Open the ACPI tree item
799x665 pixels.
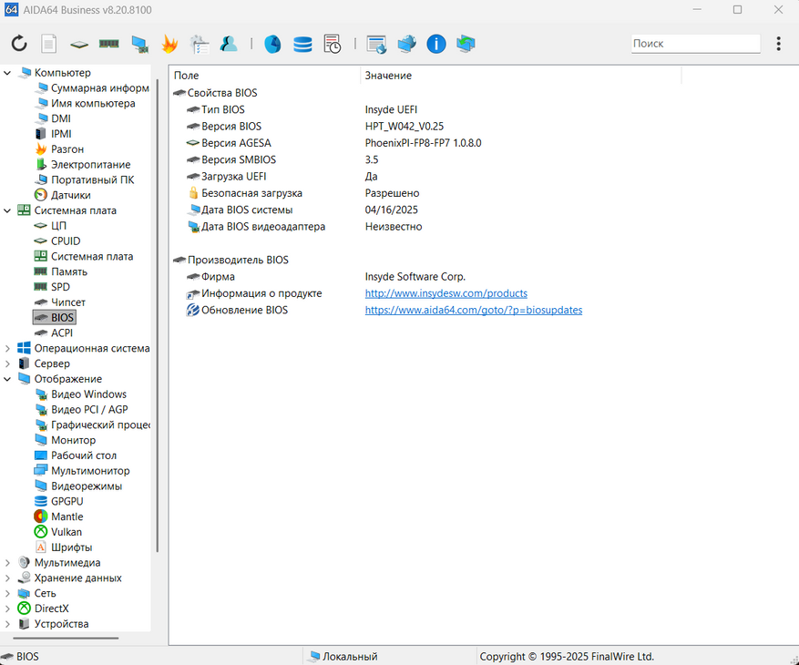pyautogui.click(x=54, y=332)
